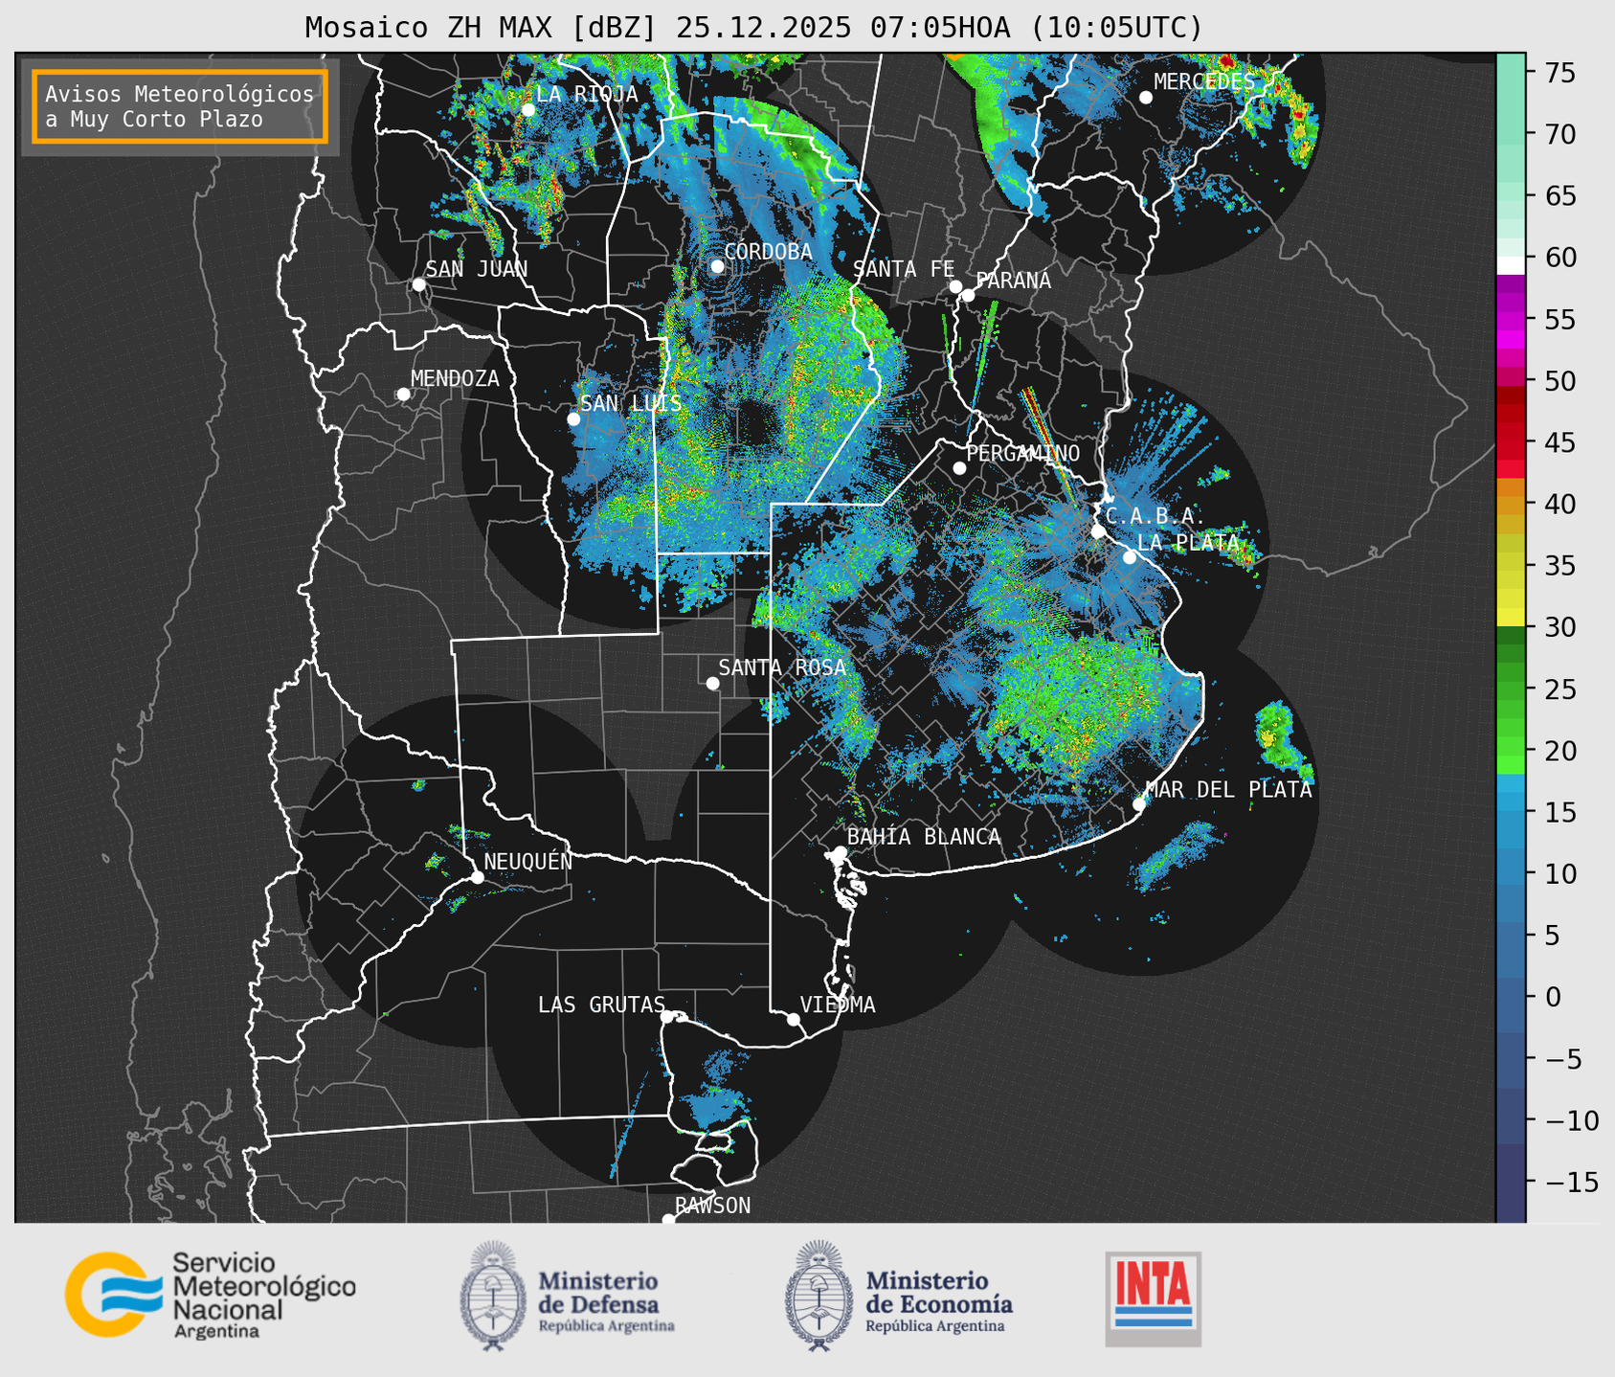This screenshot has width=1615, height=1377.
Task: Click the PARANA city marker dot
Action: 968,295
